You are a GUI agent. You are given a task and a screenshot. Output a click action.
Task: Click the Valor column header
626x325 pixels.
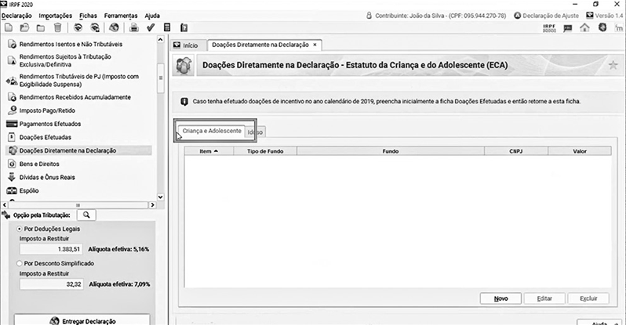coord(580,151)
